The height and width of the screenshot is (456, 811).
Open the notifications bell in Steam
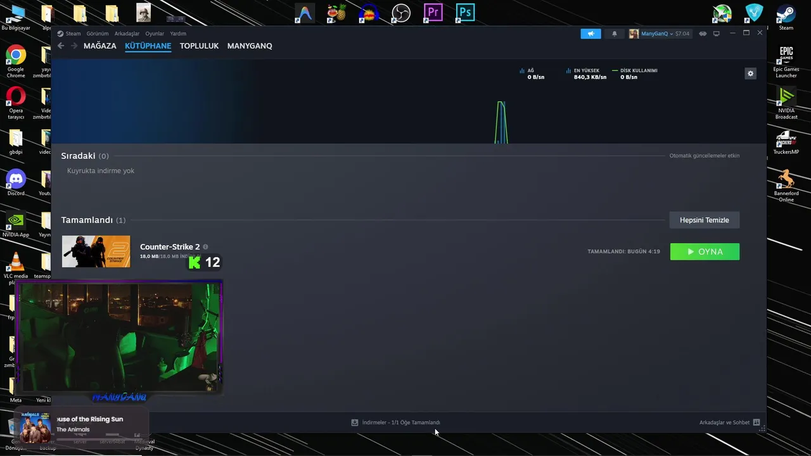coord(614,34)
